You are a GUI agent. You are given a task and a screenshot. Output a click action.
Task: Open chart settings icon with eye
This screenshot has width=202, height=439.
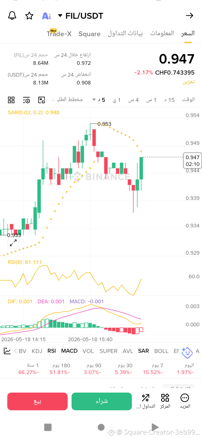[x=26, y=100]
